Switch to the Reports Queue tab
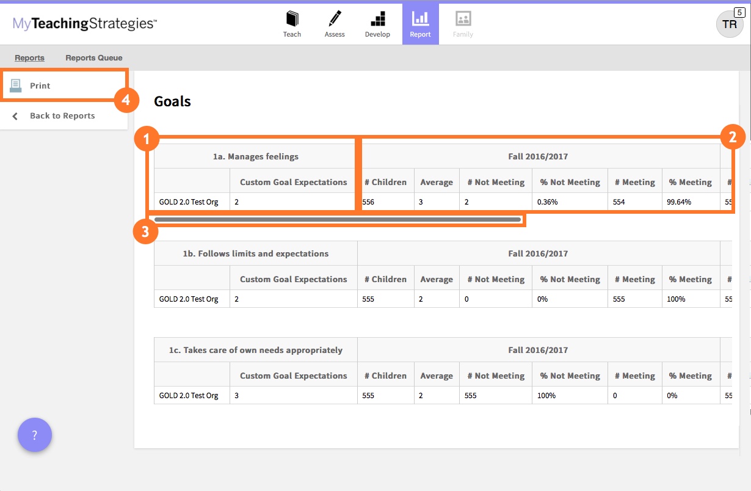The image size is (751, 491). click(93, 57)
